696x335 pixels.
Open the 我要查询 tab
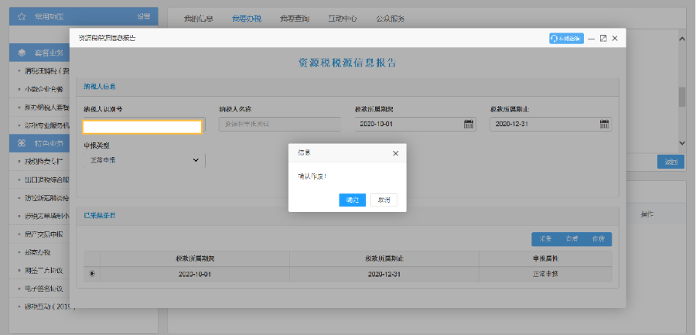295,19
